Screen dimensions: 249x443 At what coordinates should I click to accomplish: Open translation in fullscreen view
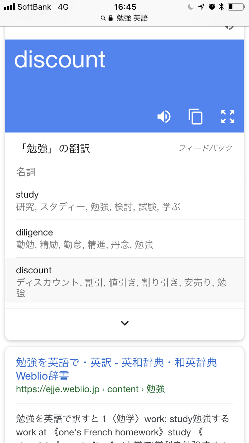pyautogui.click(x=228, y=117)
